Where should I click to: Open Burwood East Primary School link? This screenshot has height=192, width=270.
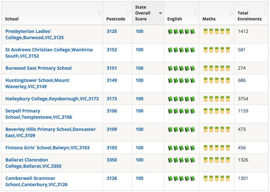point(38,68)
